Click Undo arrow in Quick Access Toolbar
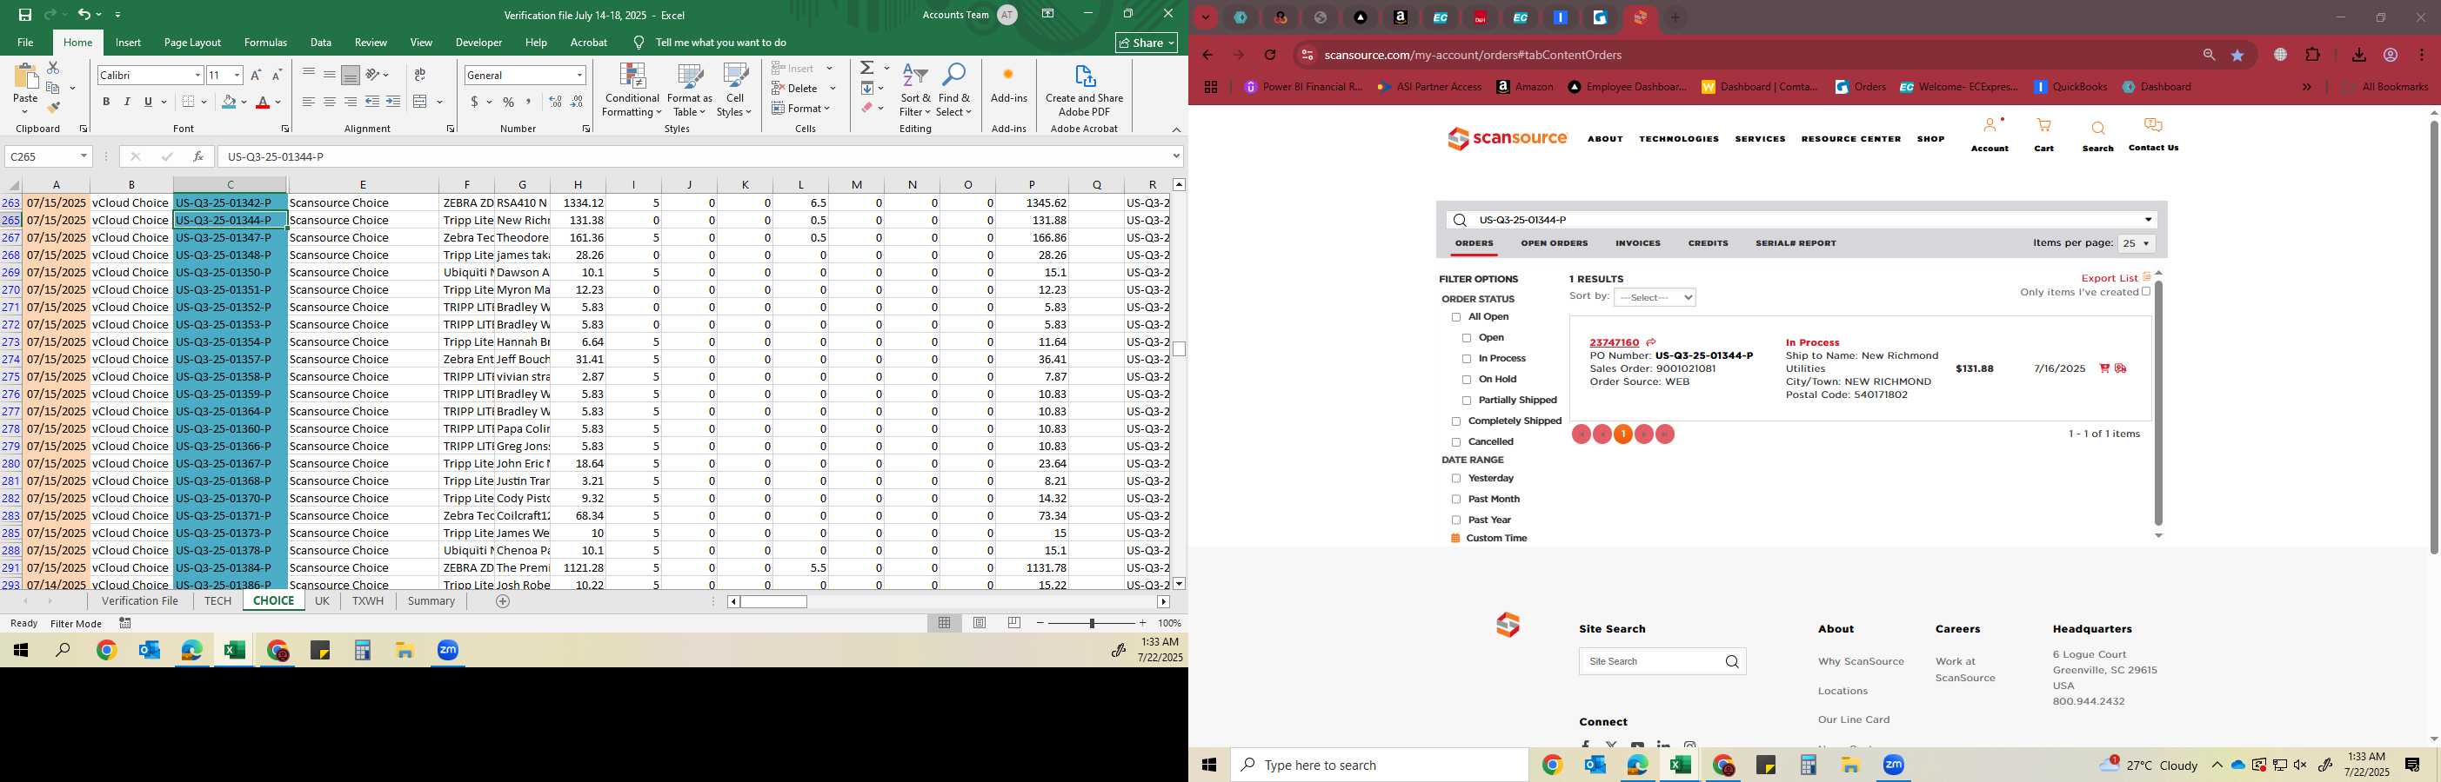The height and width of the screenshot is (782, 2441). (84, 14)
